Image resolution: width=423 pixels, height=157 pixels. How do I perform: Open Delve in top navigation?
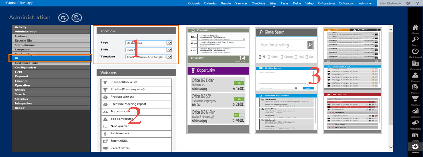[296, 3]
